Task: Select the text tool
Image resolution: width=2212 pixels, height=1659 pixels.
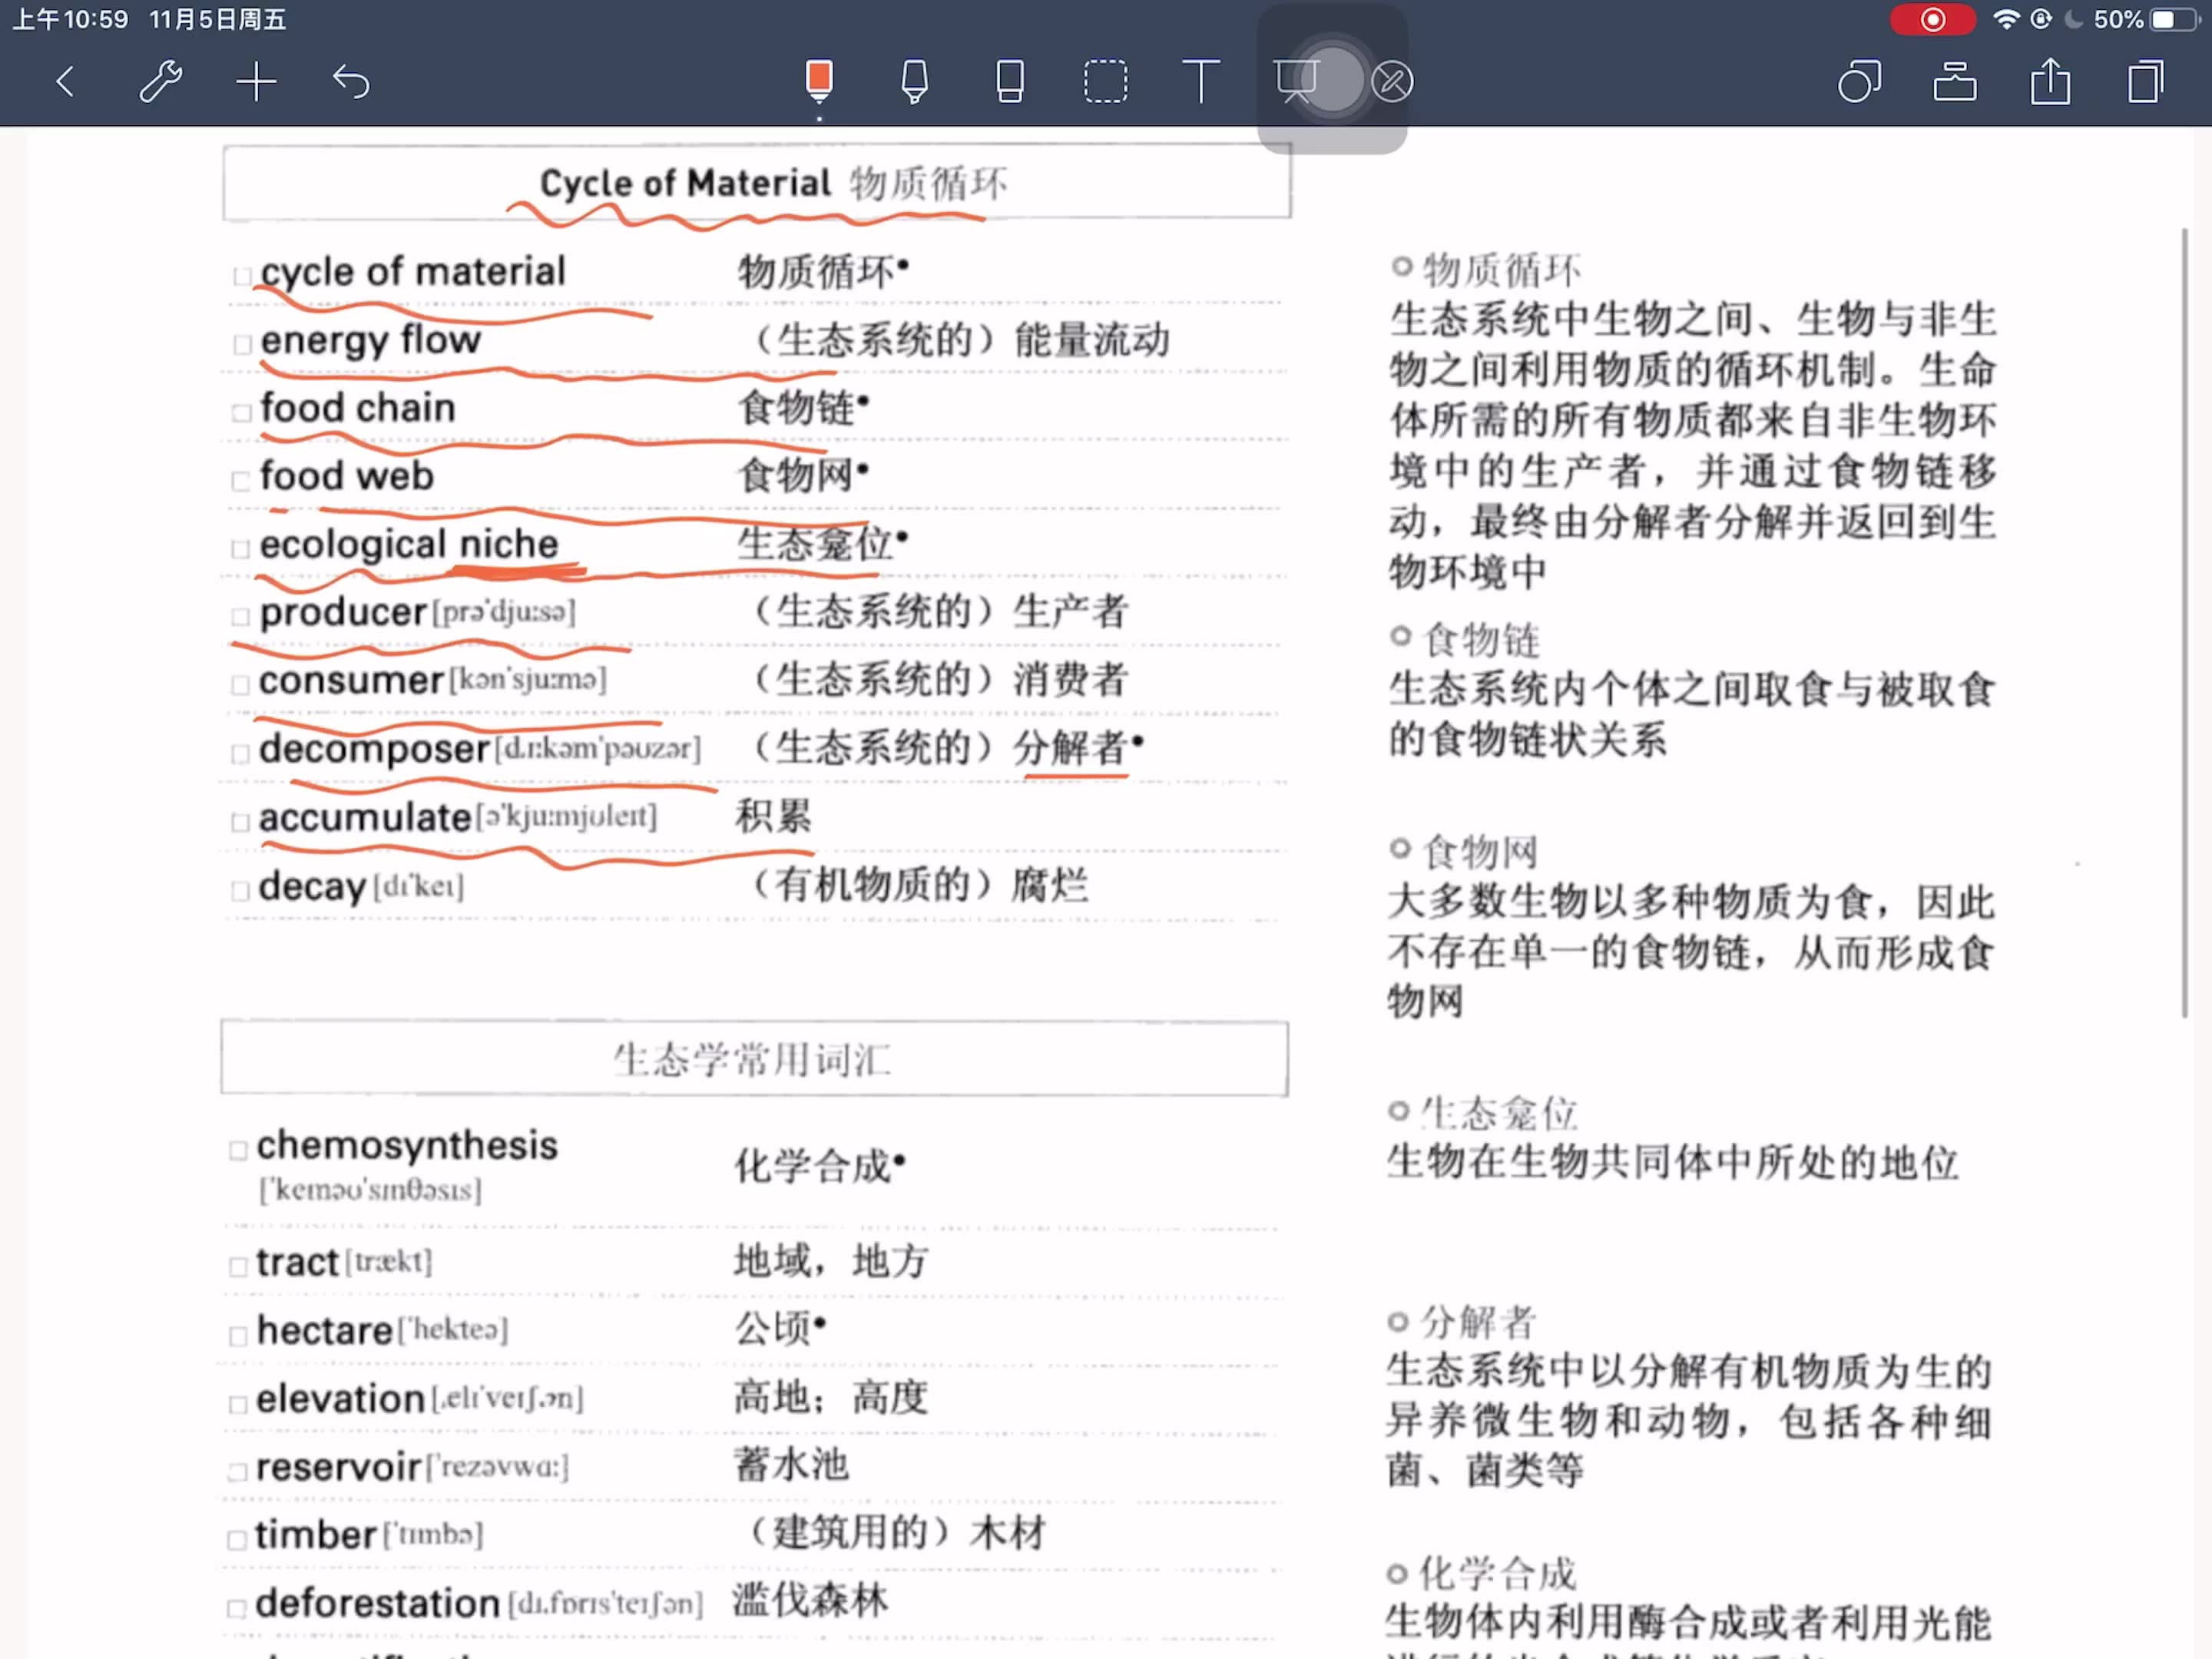Action: point(1201,82)
